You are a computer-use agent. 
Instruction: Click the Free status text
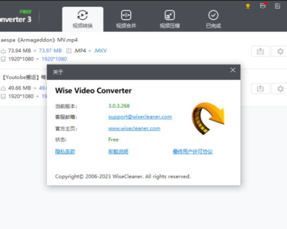(113, 140)
